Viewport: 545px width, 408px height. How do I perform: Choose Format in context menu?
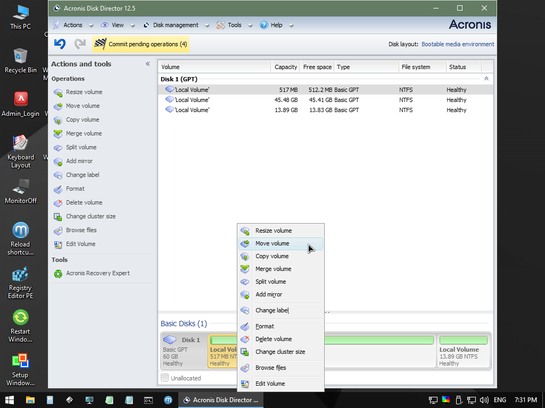click(281, 327)
